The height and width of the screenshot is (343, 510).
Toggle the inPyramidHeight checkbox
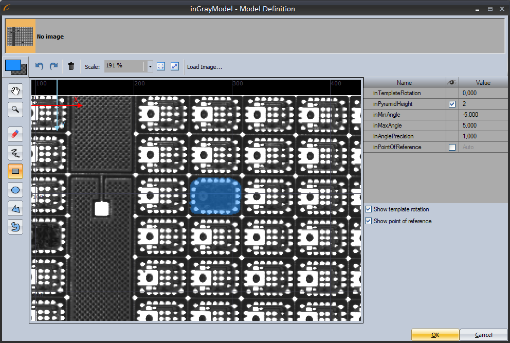pyautogui.click(x=452, y=104)
